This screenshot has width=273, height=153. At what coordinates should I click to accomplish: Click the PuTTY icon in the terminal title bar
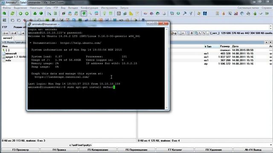click(x=29, y=24)
